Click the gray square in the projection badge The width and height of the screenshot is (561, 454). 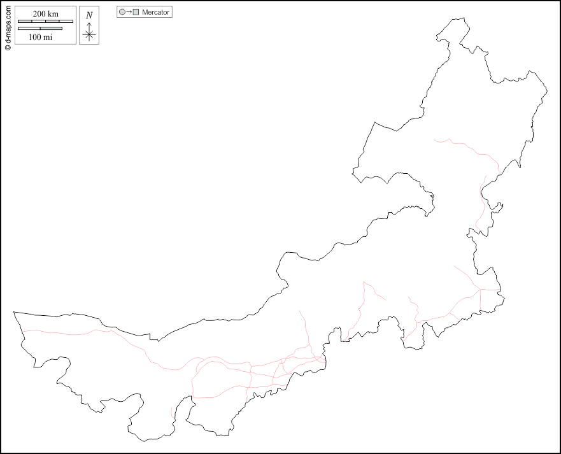pyautogui.click(x=136, y=12)
